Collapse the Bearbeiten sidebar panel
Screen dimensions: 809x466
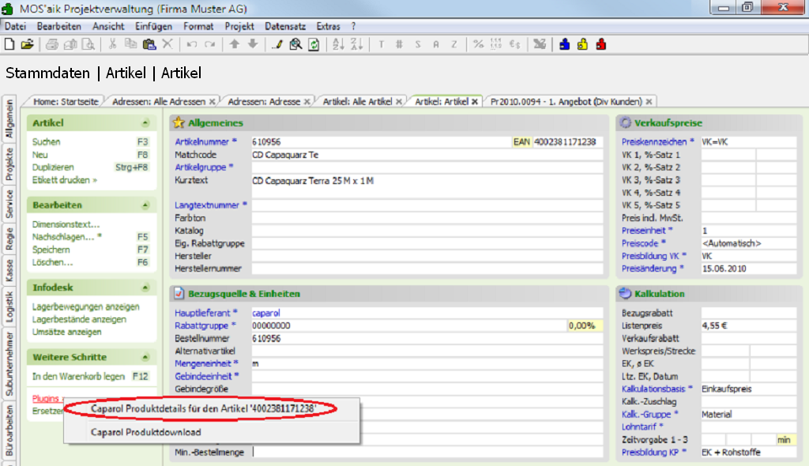click(145, 205)
